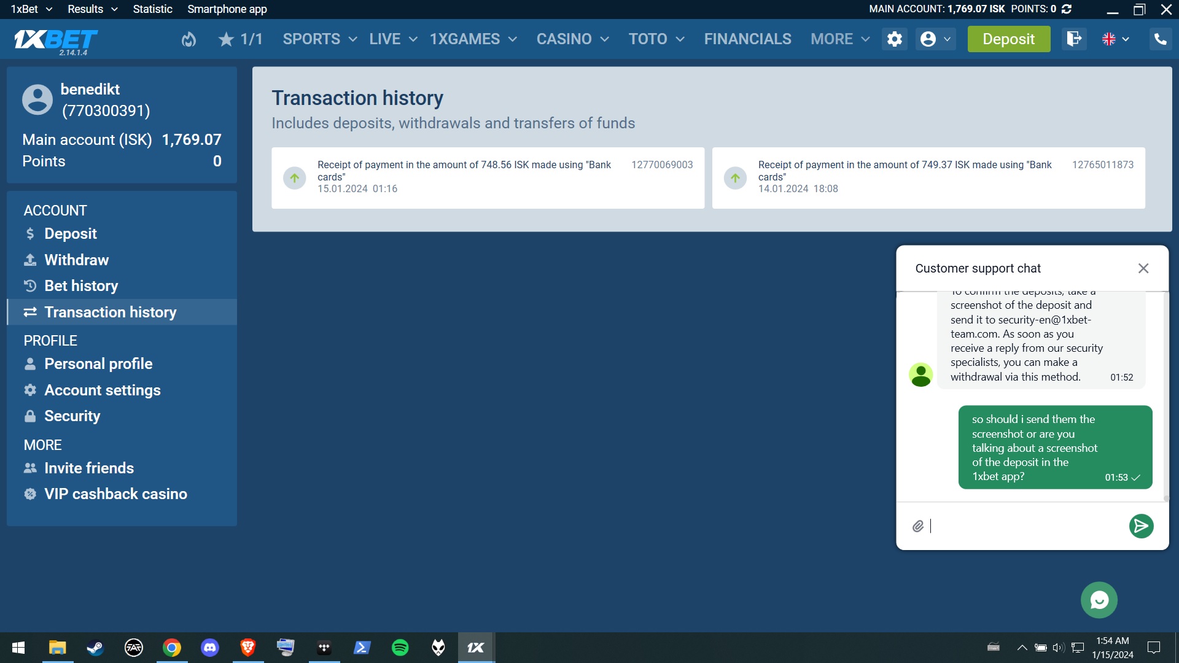
Task: Open favorites star 1/1
Action: click(240, 39)
